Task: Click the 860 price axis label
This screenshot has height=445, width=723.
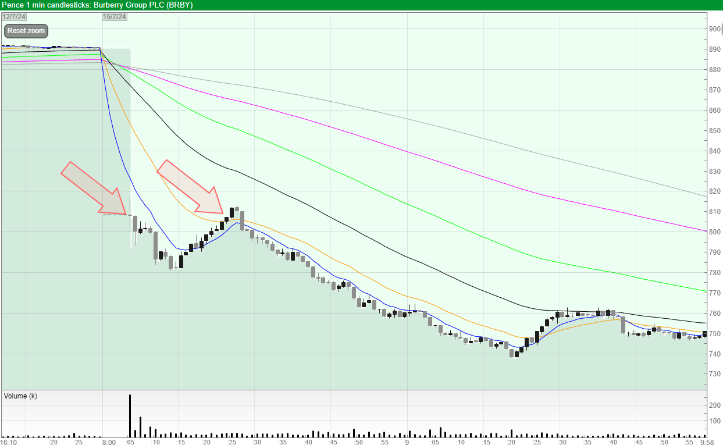Action: [714, 111]
